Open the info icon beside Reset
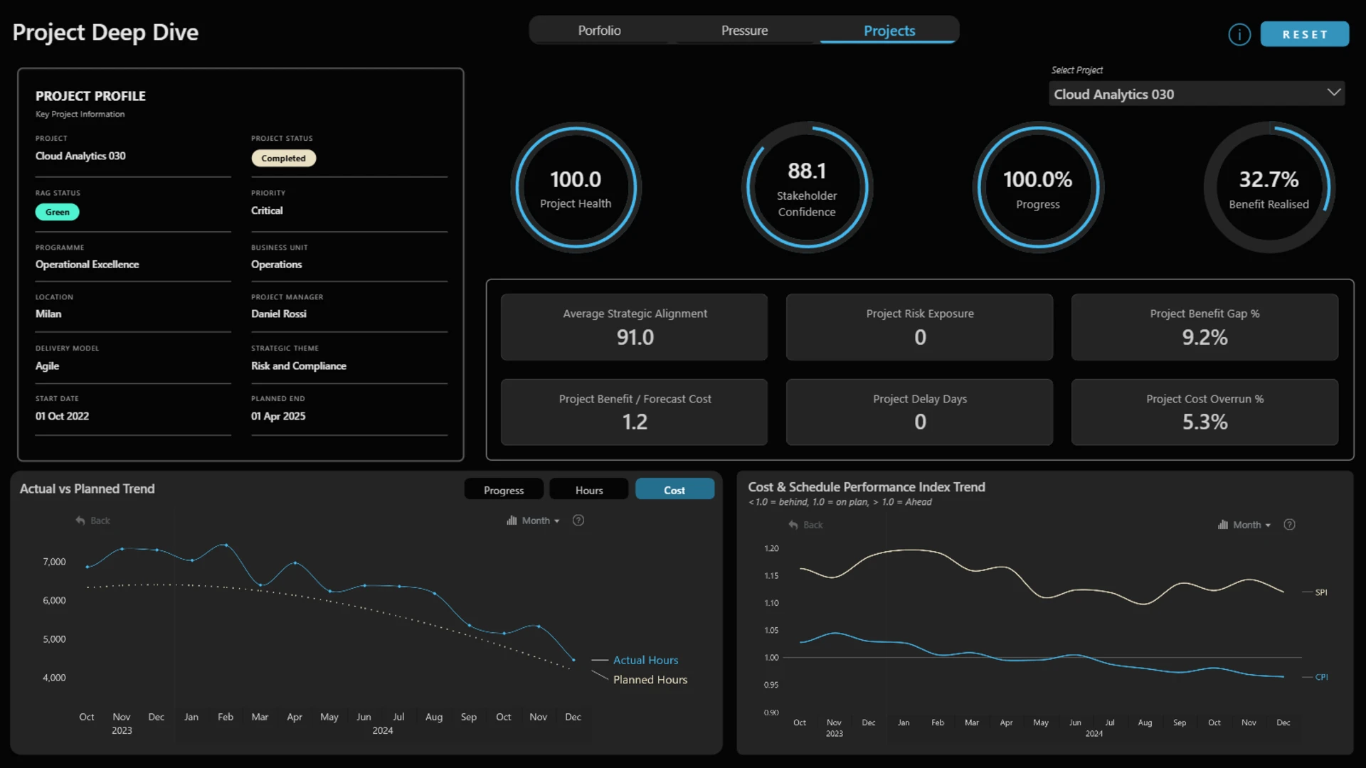 [1239, 34]
